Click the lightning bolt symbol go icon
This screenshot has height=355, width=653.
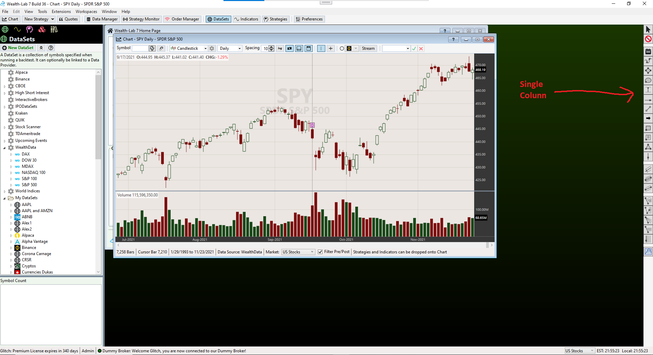(x=152, y=48)
